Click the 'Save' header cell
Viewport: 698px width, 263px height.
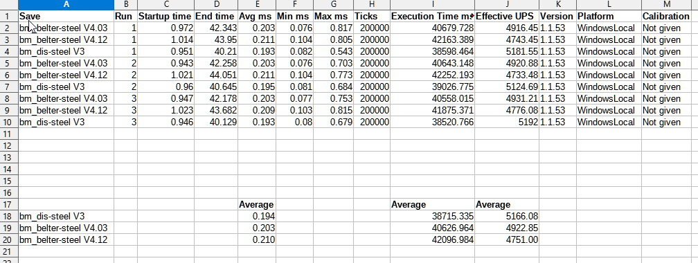(66, 16)
